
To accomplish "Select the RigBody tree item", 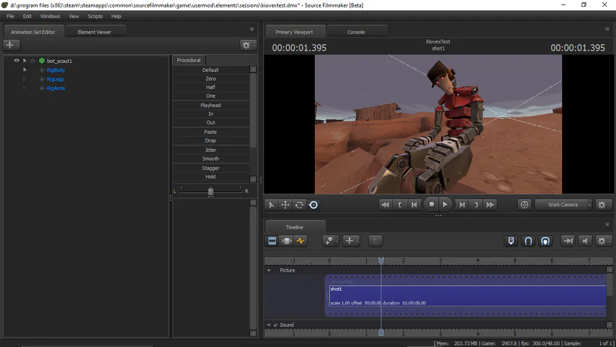I will [x=56, y=70].
